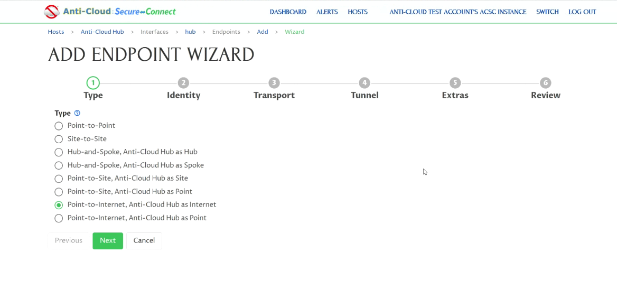Viewport: 617px width, 289px height.
Task: Select the Point-to-Point radio option
Action: pyautogui.click(x=59, y=126)
